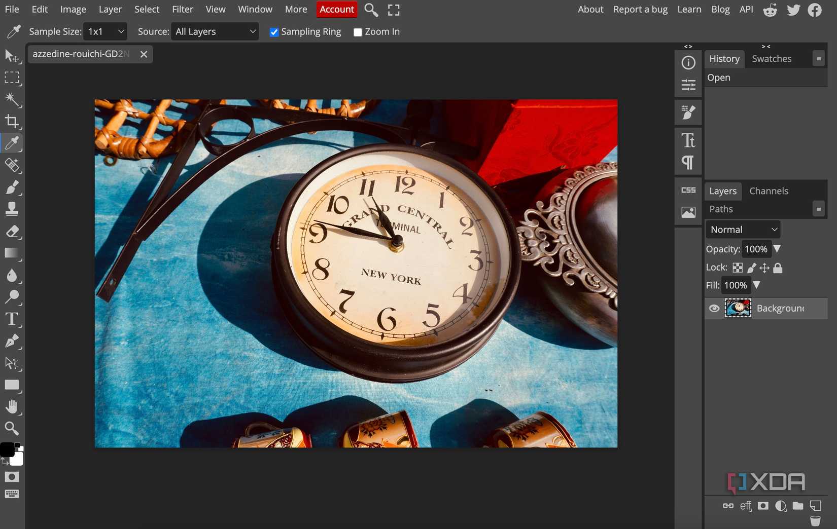
Task: Select the Eraser tool
Action: pyautogui.click(x=12, y=232)
